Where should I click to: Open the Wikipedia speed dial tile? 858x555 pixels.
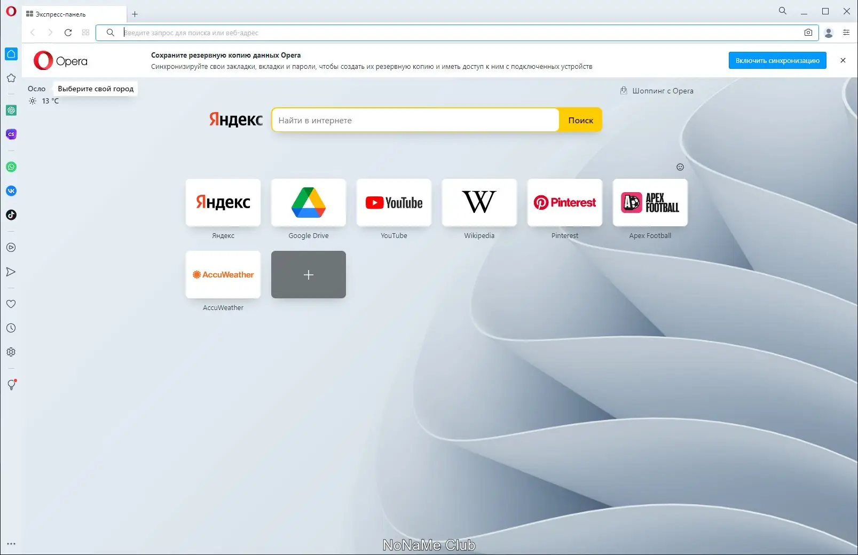coord(479,202)
